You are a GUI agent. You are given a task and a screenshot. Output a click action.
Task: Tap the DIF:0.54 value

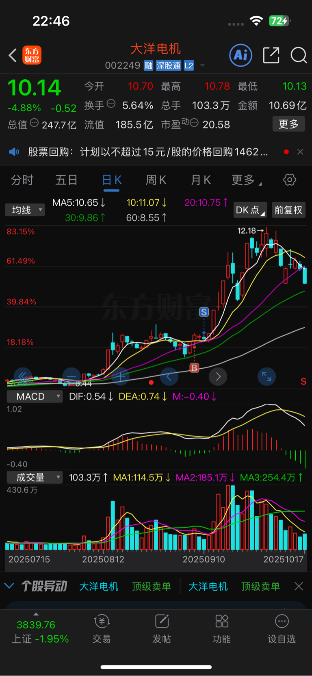[91, 396]
